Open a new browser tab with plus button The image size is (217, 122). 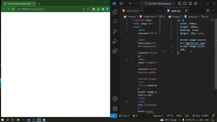(x=39, y=4)
